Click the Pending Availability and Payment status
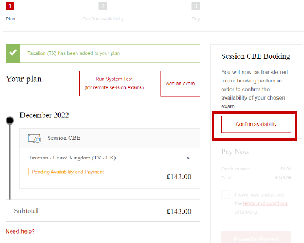Image resolution: width=304 pixels, height=243 pixels. coord(67,172)
